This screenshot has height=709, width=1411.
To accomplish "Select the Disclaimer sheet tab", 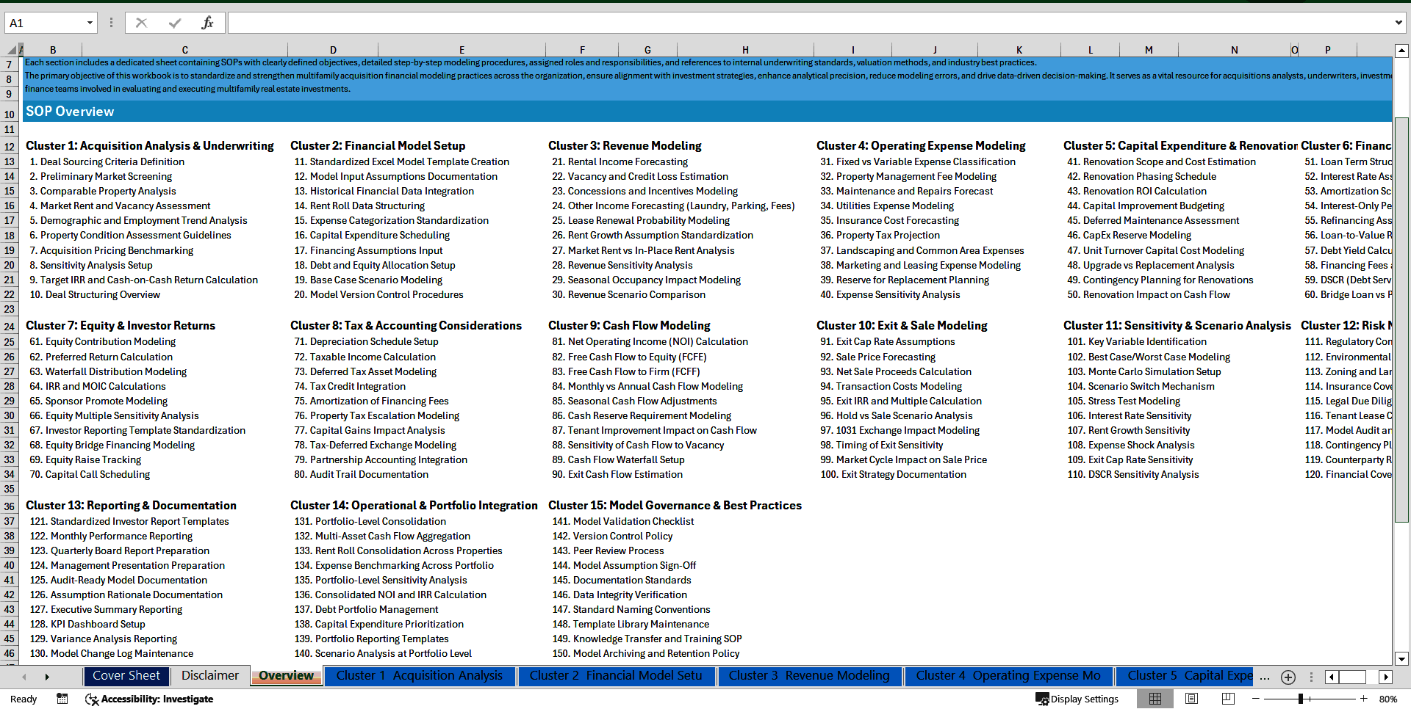I will point(209,676).
